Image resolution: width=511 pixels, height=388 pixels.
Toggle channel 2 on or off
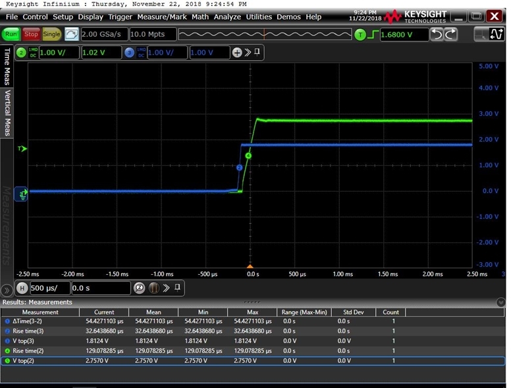point(21,53)
